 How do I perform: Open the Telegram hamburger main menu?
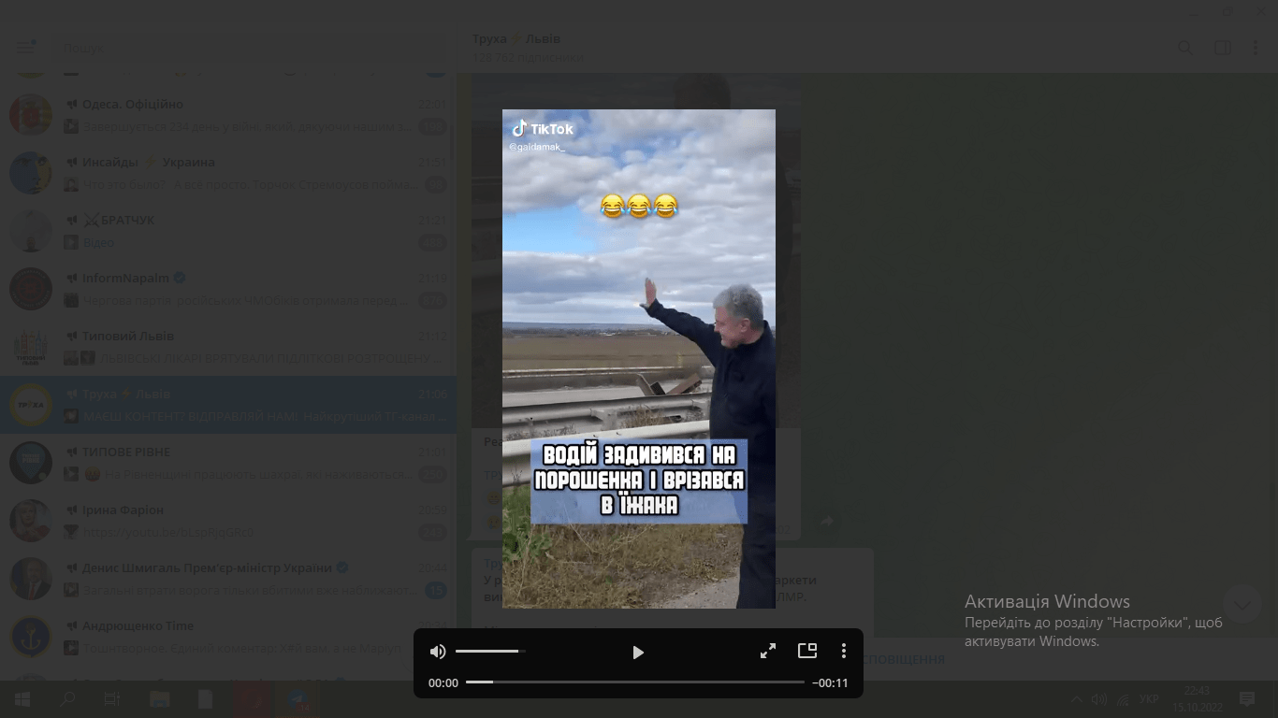tap(25, 47)
